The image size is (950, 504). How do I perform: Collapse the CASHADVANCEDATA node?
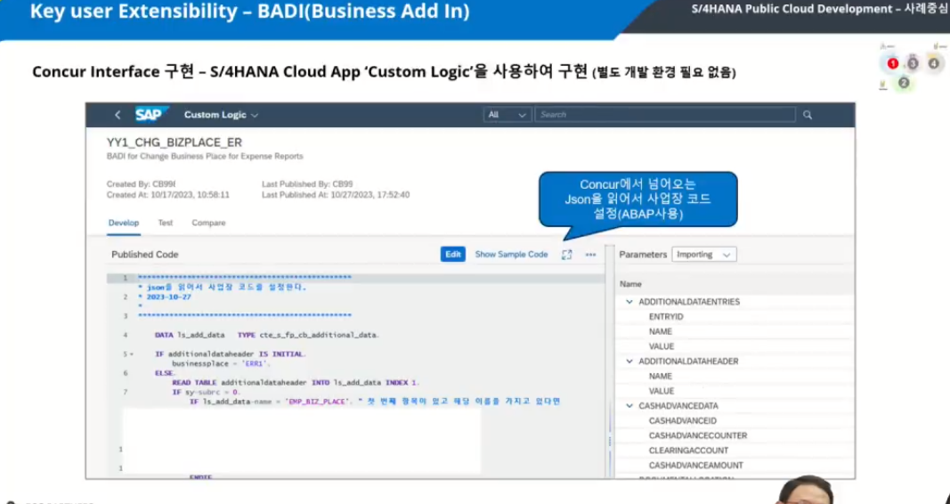point(629,406)
